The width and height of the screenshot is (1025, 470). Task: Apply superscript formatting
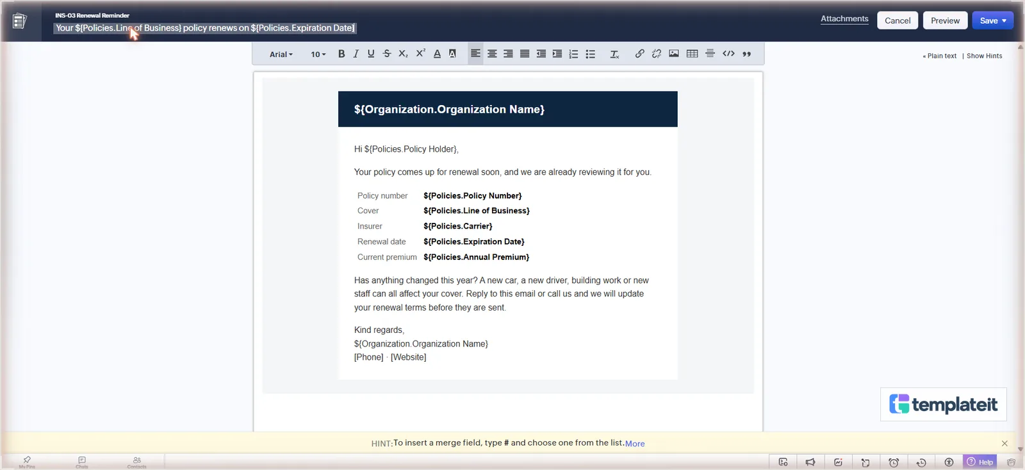[420, 54]
